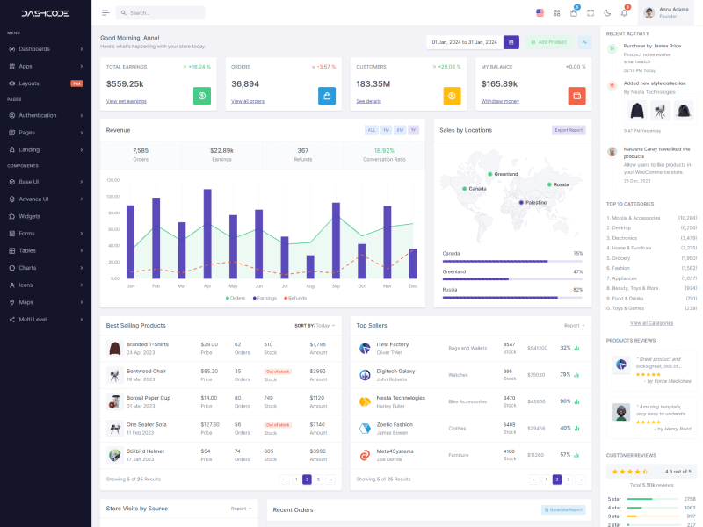
Task: Select the 1M revenue range toggle
Action: pyautogui.click(x=386, y=130)
